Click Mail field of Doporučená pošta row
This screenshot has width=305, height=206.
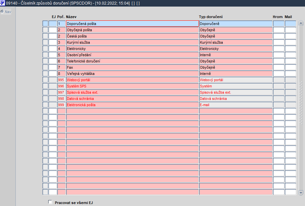point(291,24)
